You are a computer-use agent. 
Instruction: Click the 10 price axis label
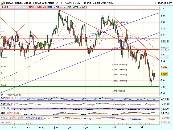pyautogui.click(x=163, y=10)
